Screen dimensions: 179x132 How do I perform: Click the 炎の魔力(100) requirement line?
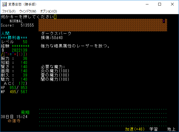point(55,71)
